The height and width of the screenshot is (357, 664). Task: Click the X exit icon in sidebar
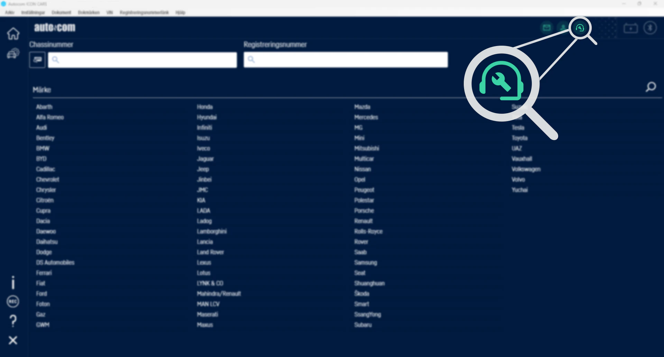(x=13, y=340)
